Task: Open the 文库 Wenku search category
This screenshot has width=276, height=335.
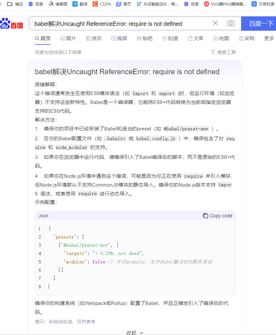Action: point(195,38)
